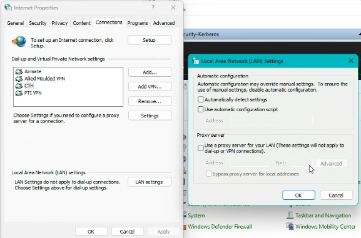Click the proxy server Address field
The width and height of the screenshot is (361, 238).
[x=250, y=163]
